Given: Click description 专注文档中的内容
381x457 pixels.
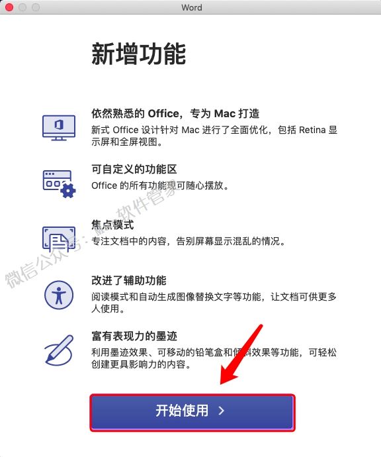Looking at the screenshot, I should (189, 241).
